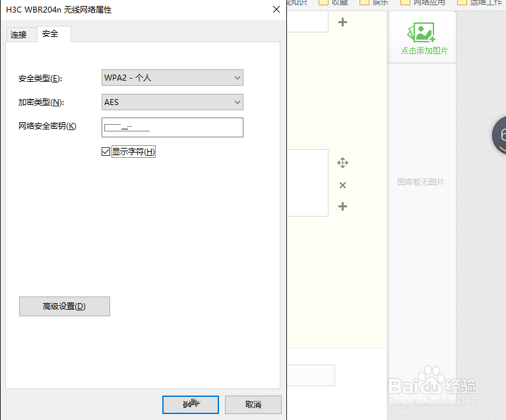Click the 取消 button
506x420 pixels.
(253, 405)
